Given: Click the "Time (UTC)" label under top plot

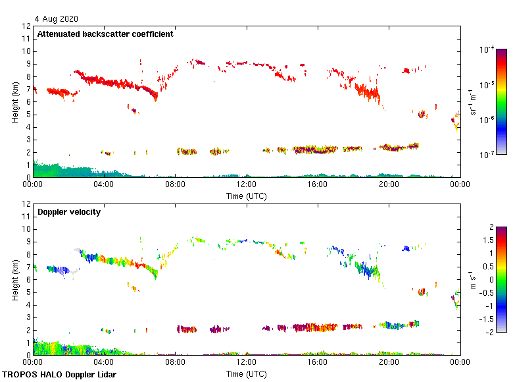Looking at the screenshot, I should tap(246, 196).
